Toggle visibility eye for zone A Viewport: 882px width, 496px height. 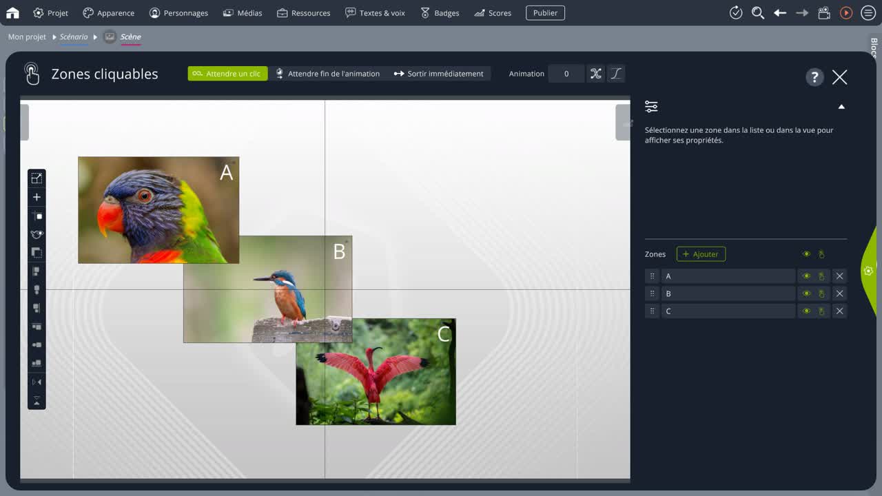[x=806, y=276]
